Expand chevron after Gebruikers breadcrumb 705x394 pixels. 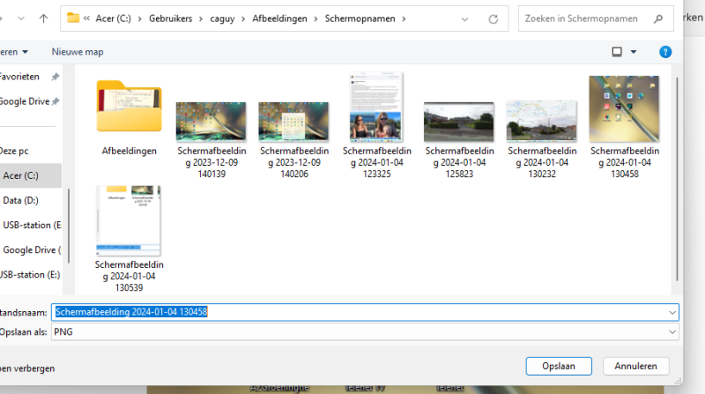click(x=201, y=19)
